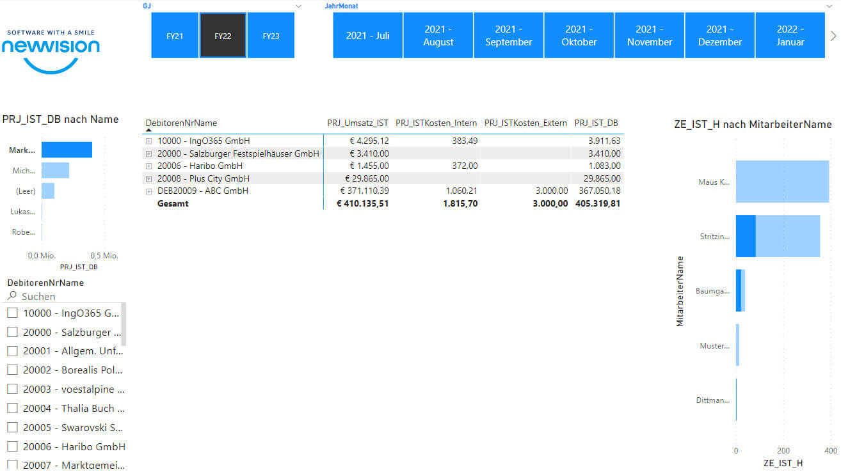Click the newvision logo
Screen dimensions: 841x472
click(51, 50)
